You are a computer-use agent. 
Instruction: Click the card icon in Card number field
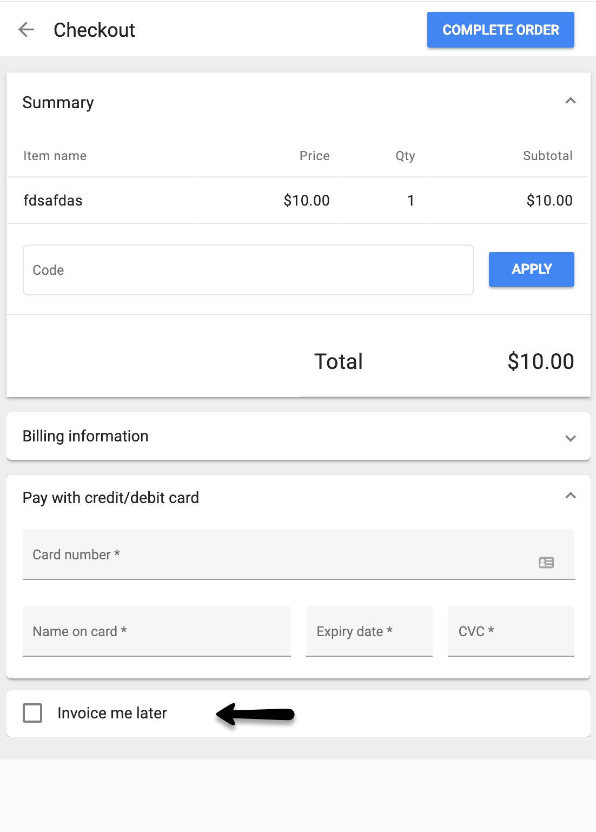point(546,563)
